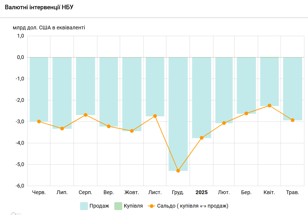
Task: Click the green Купівля legend swatch
Action: pos(118,206)
